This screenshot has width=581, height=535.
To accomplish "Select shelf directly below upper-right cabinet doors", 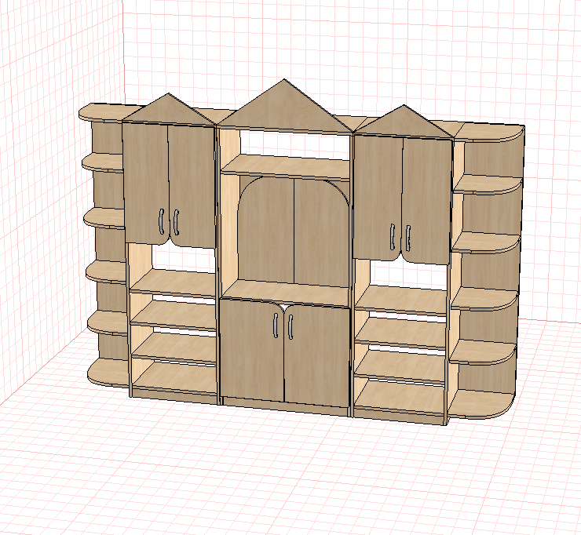I will click(x=401, y=300).
